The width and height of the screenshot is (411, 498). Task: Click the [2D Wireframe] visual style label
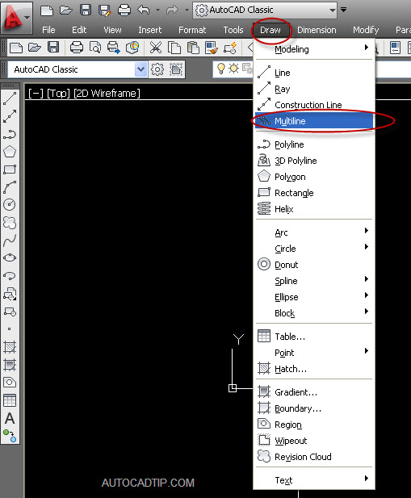pyautogui.click(x=107, y=94)
